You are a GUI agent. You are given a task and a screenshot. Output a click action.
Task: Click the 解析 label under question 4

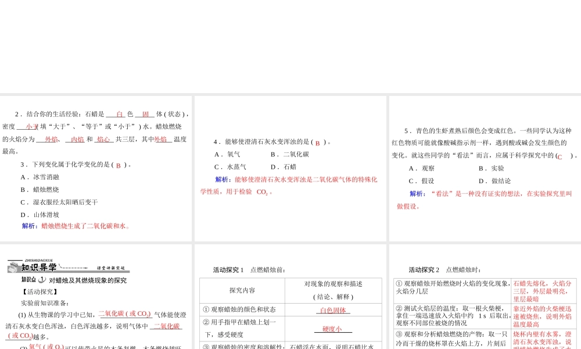coord(223,180)
